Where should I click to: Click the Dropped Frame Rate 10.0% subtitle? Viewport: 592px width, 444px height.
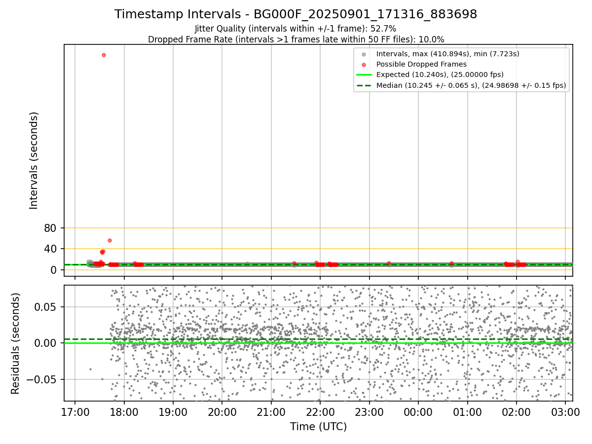pos(296,39)
